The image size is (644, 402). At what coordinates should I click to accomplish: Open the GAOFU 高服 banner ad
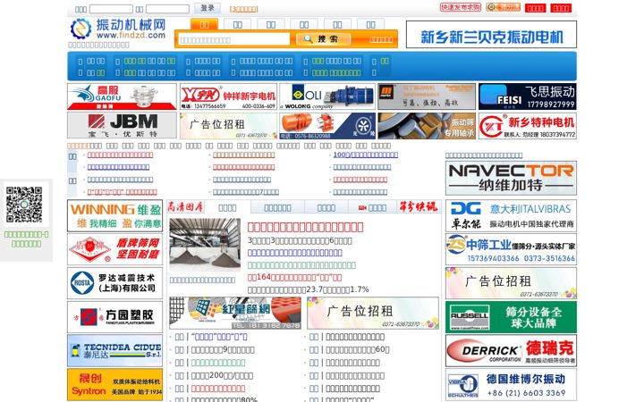point(122,96)
